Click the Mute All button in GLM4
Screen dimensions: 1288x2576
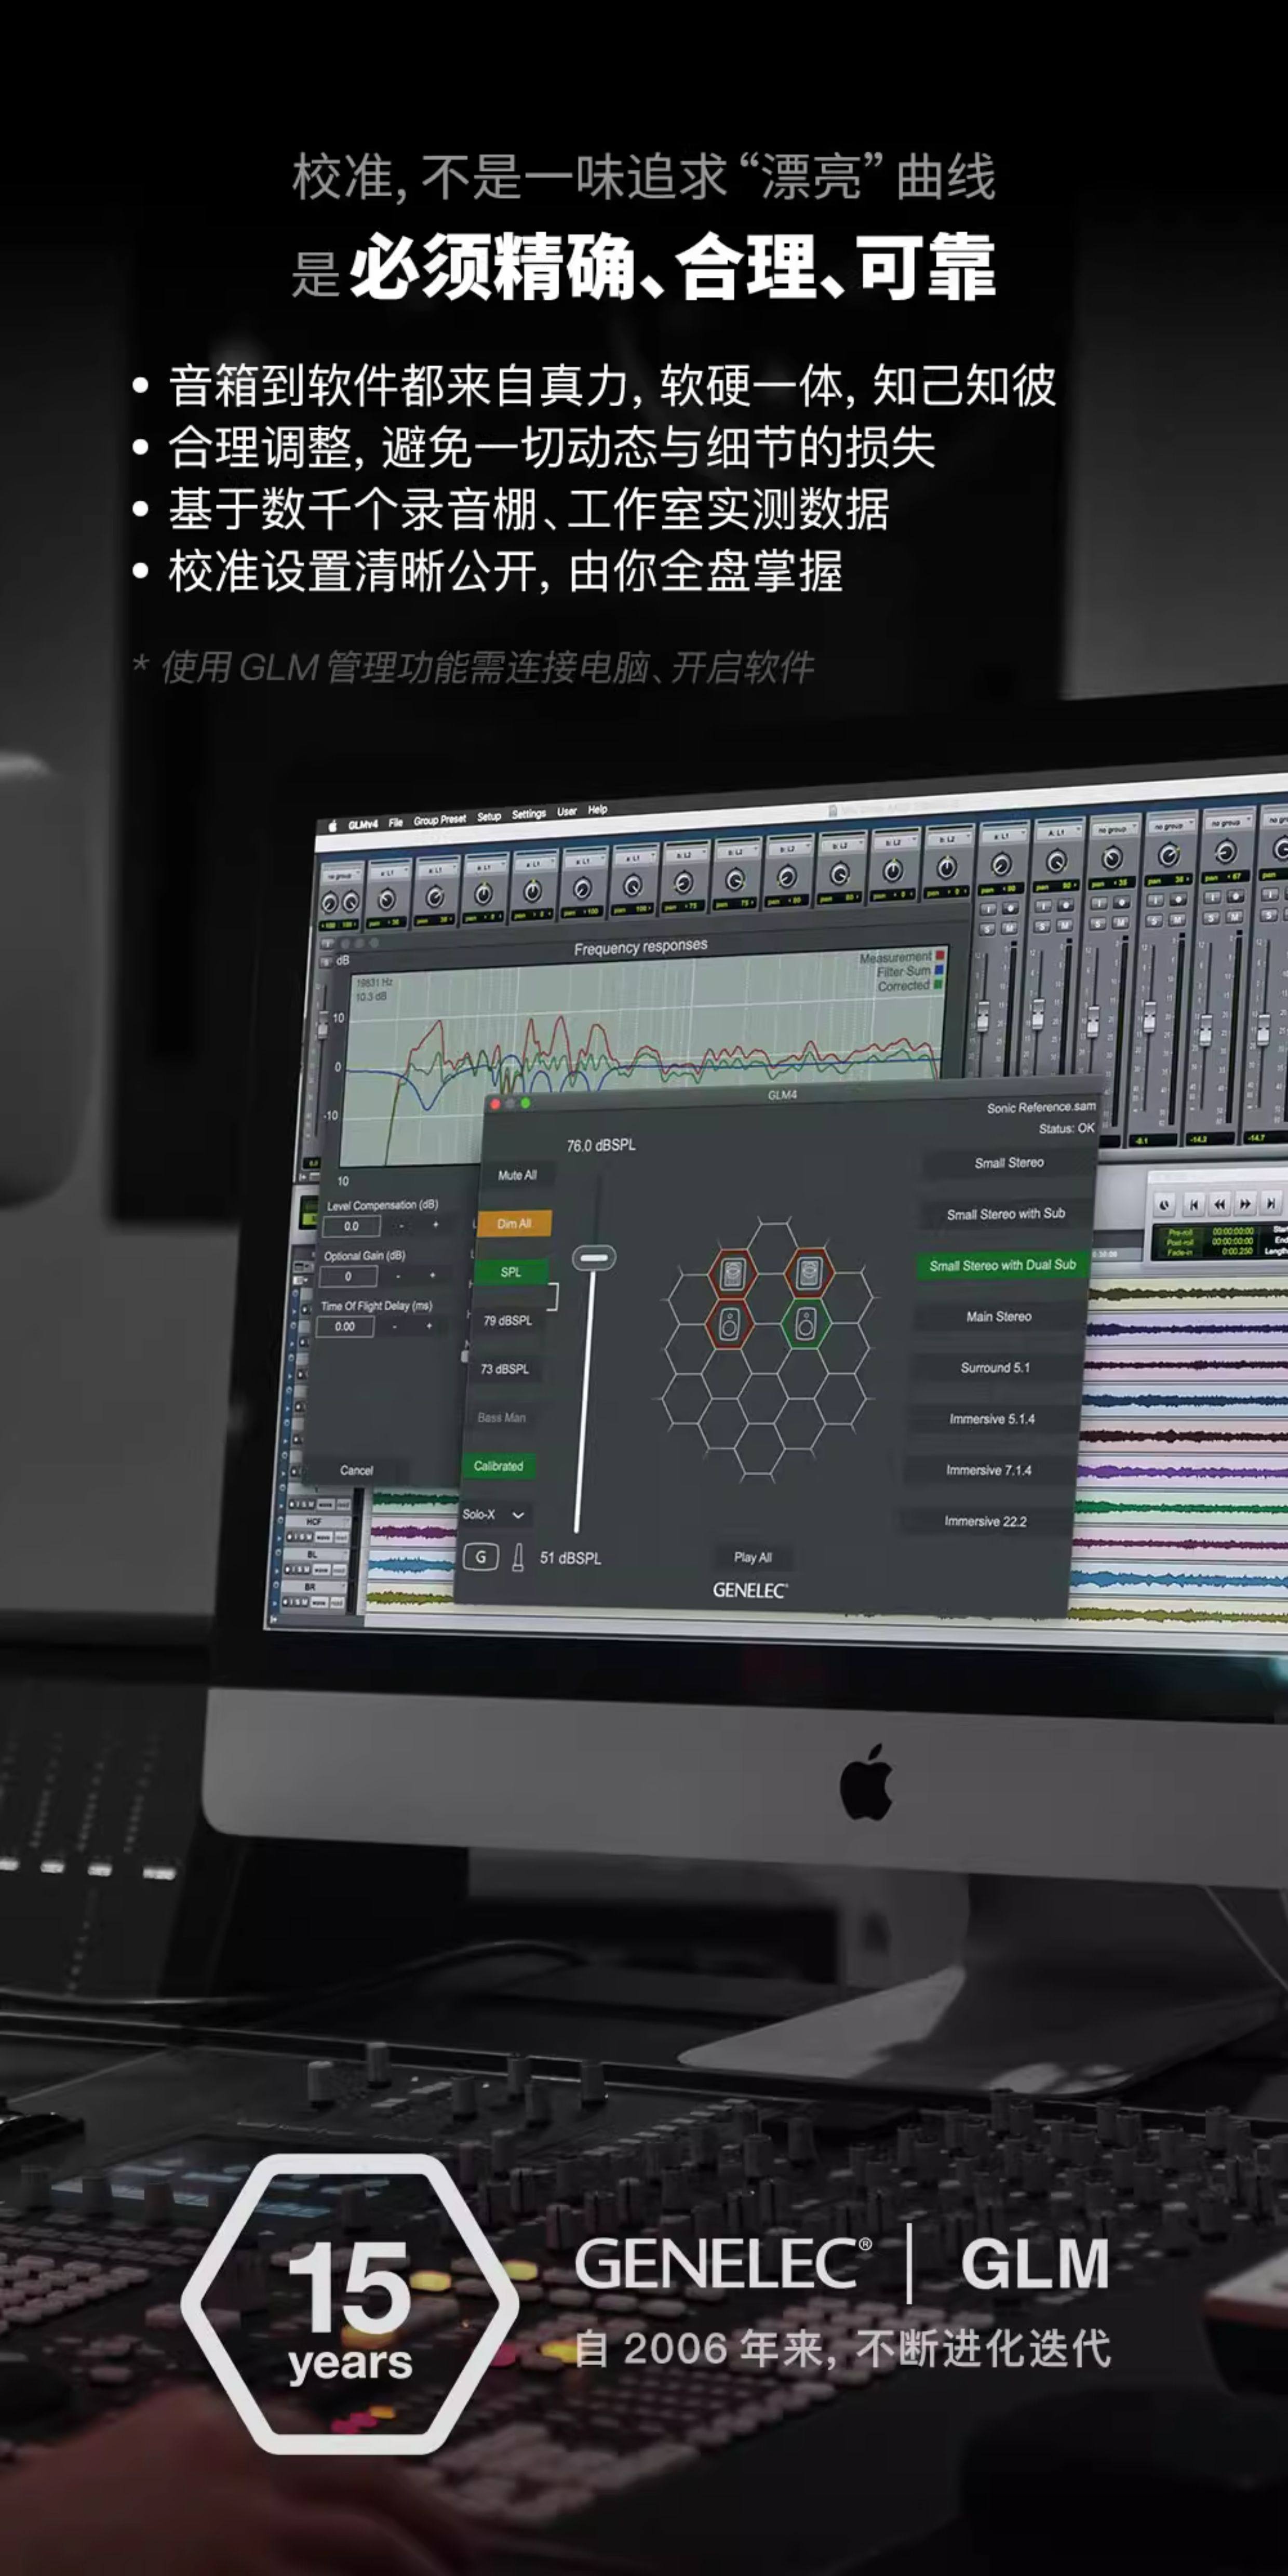[517, 1175]
